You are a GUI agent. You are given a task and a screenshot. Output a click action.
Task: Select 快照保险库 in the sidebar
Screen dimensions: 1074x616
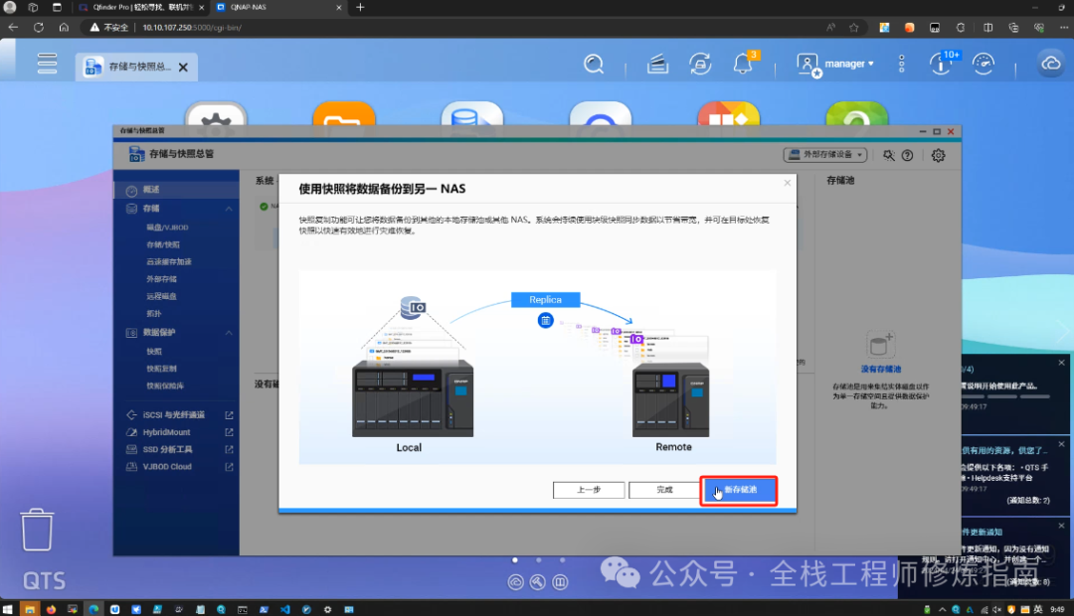(x=165, y=385)
